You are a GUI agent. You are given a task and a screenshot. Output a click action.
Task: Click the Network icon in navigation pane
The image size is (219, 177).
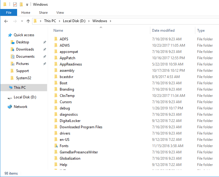coord(10,107)
